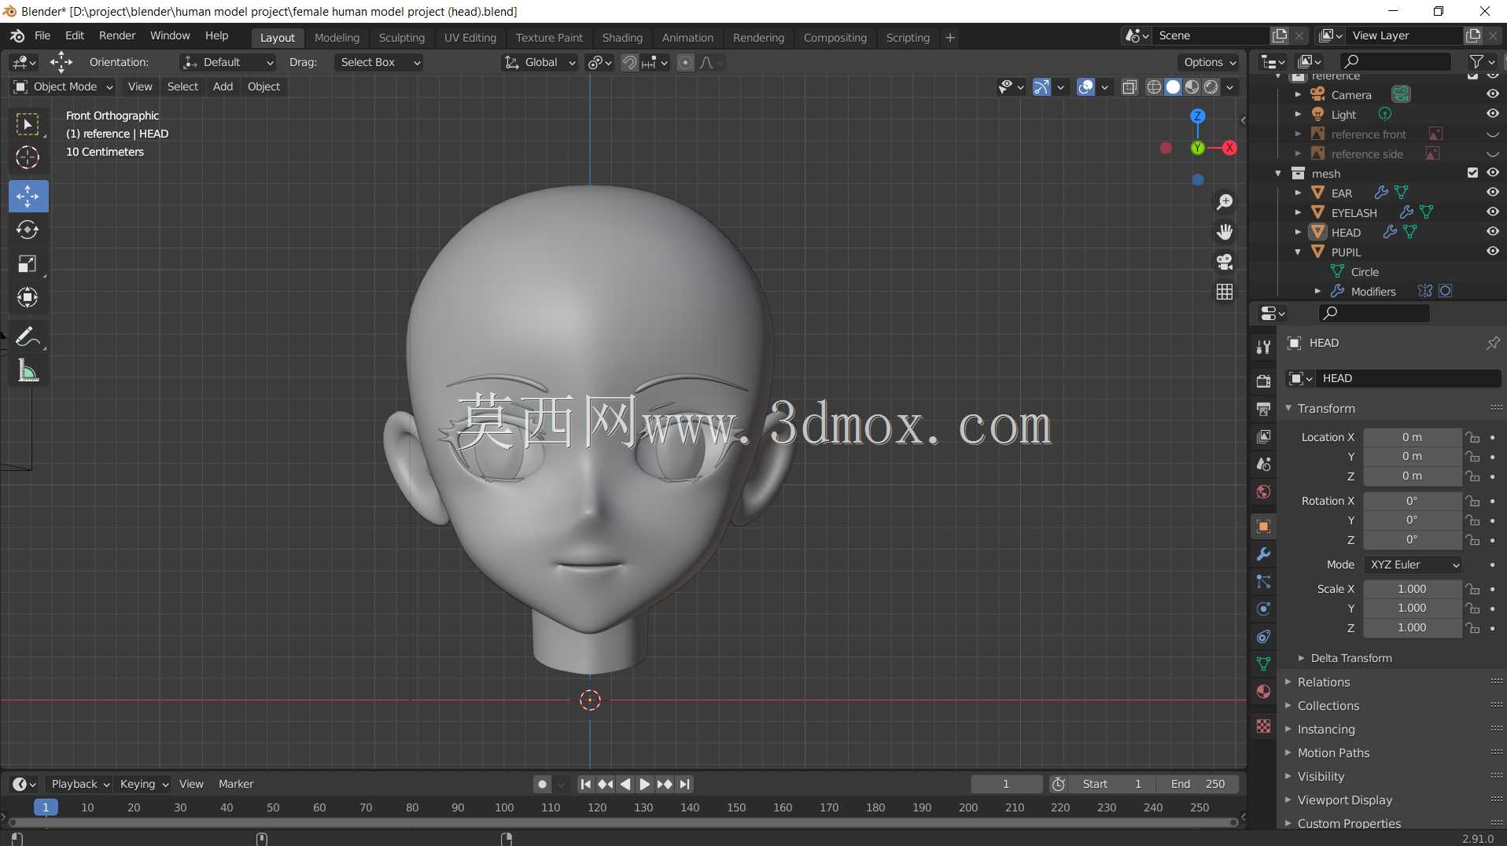The image size is (1507, 846).
Task: Click the zoom view magnifier icon
Action: pyautogui.click(x=1225, y=202)
